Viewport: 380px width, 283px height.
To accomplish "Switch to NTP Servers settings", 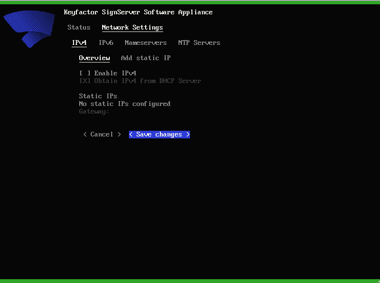I will (199, 43).
